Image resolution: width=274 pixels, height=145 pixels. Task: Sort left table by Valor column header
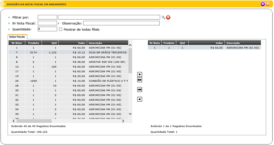point(72,43)
